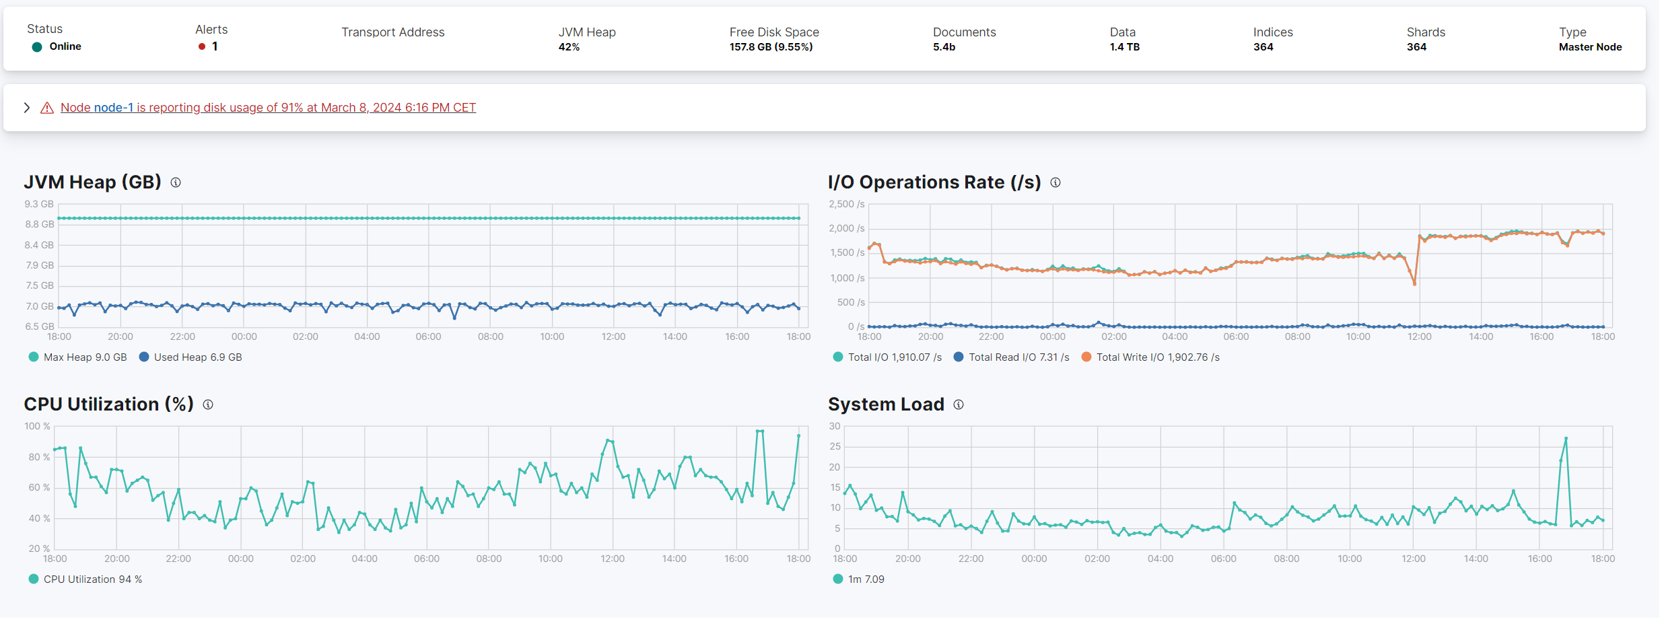Hide the Total Read I/O legend series

[x=1012, y=357]
